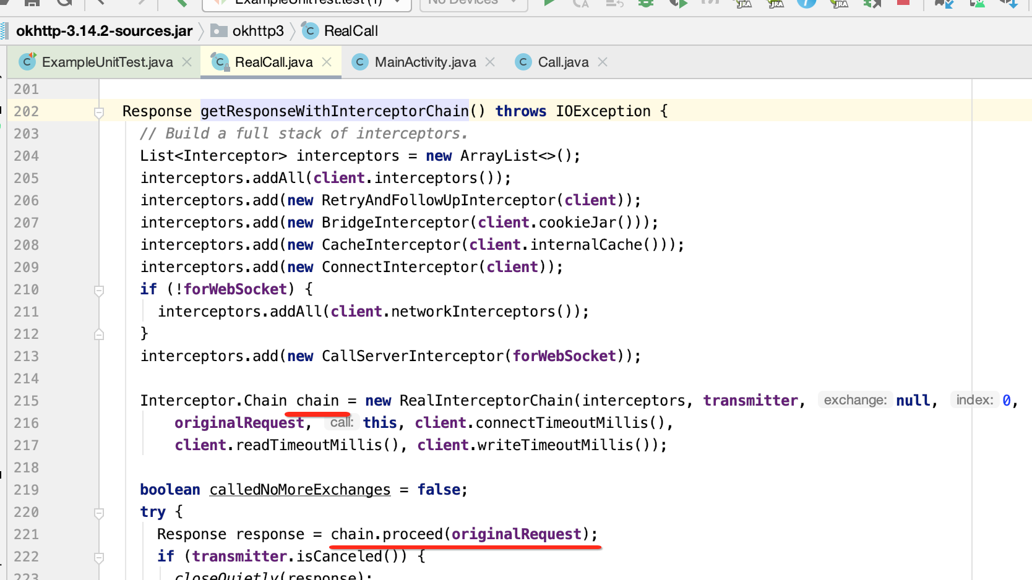This screenshot has width=1032, height=580.
Task: Click originalRequest on line 216
Action: (x=239, y=423)
